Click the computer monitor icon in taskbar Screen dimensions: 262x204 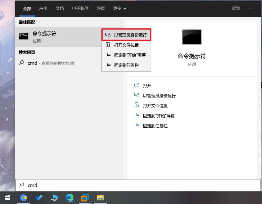(x=54, y=198)
